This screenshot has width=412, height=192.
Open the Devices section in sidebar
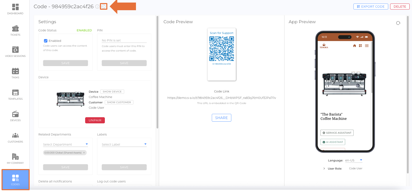pyautogui.click(x=15, y=116)
